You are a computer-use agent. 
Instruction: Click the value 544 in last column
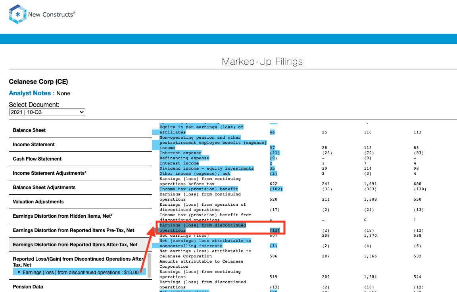pos(417,277)
